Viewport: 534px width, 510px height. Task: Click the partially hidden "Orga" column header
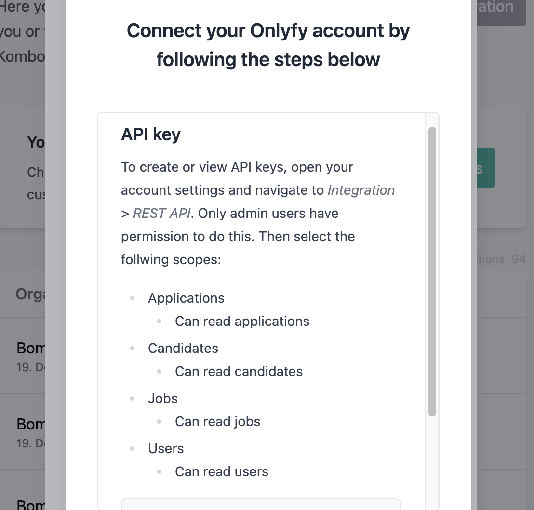(x=30, y=294)
